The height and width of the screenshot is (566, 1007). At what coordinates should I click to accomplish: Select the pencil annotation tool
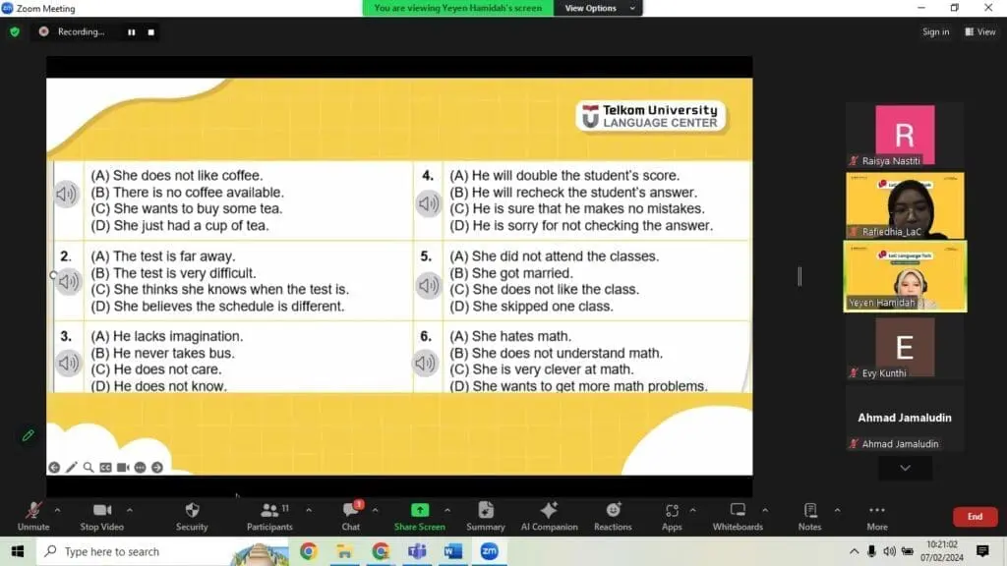72,467
